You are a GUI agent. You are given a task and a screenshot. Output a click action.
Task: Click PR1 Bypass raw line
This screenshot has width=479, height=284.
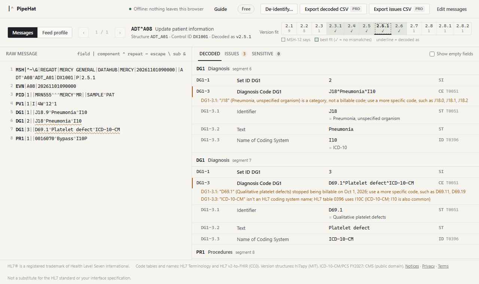51,138
